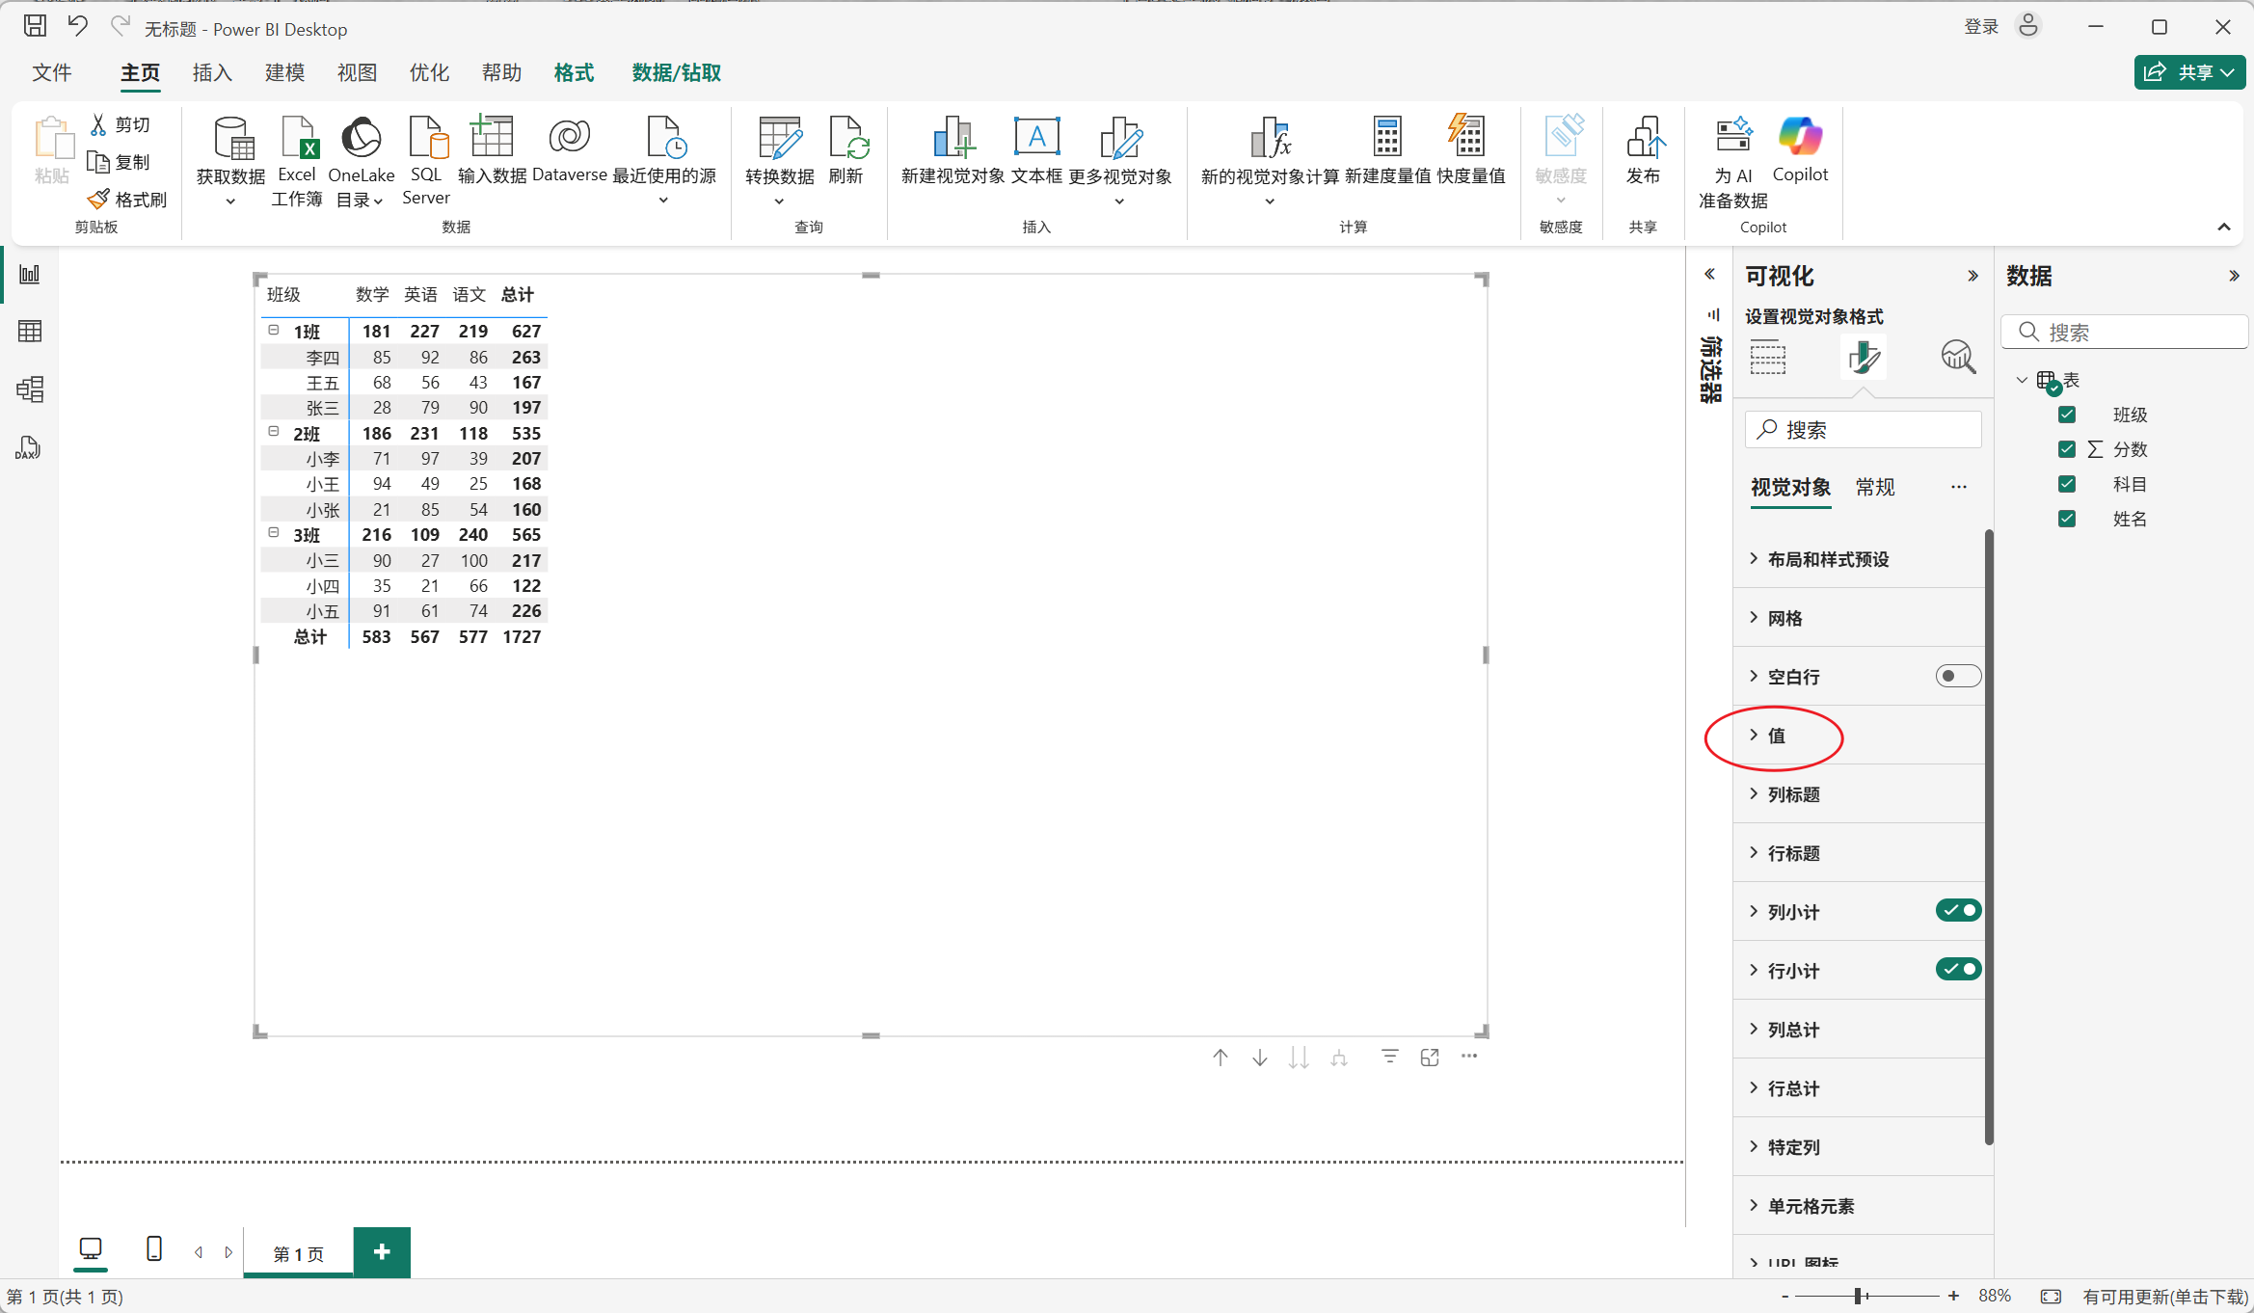
Task: Click the zoom slider handle
Action: coord(1857,1297)
